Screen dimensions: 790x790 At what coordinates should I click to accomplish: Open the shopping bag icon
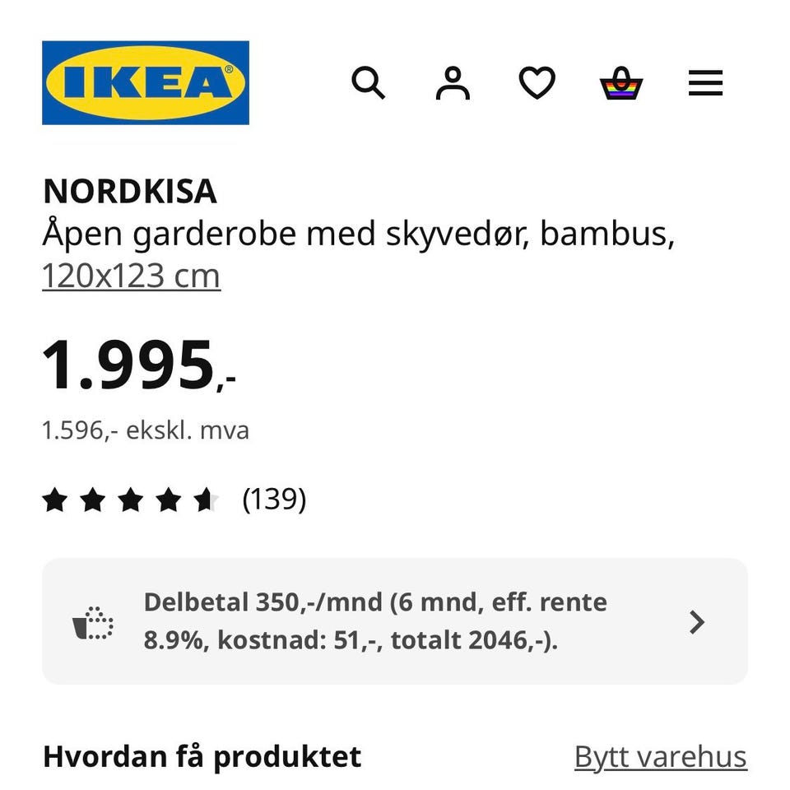click(621, 83)
